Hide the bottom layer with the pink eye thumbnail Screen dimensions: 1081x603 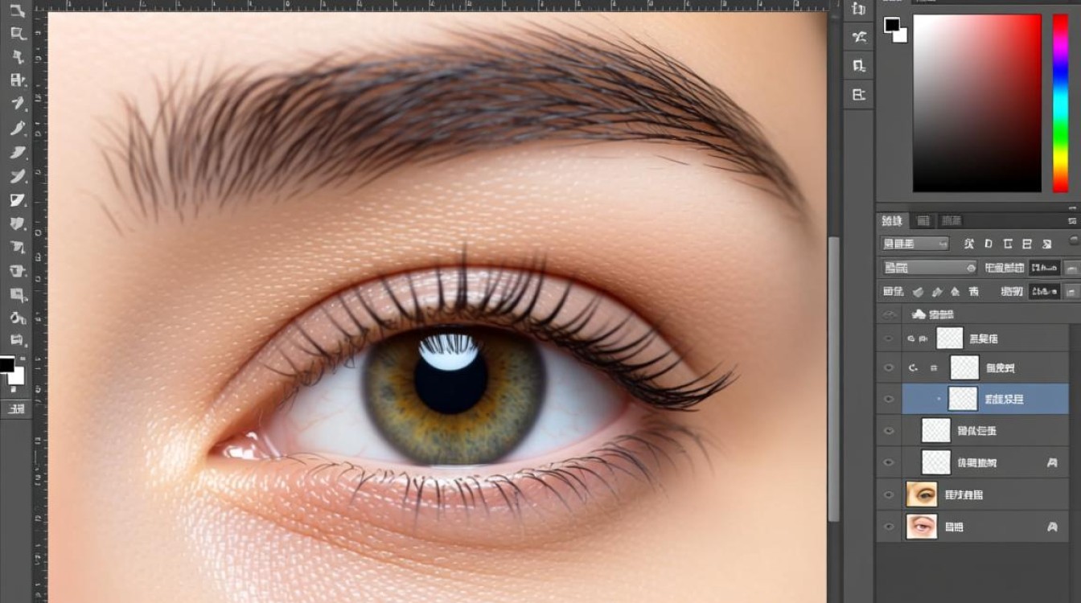coord(889,527)
